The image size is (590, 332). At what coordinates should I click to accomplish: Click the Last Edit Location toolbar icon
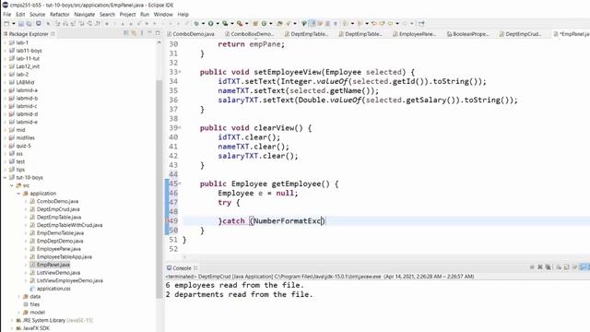coord(373,23)
